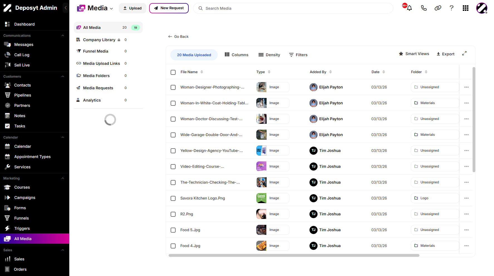The width and height of the screenshot is (494, 276).
Task: Click the horizontal table scrollbar
Action: coord(294,255)
